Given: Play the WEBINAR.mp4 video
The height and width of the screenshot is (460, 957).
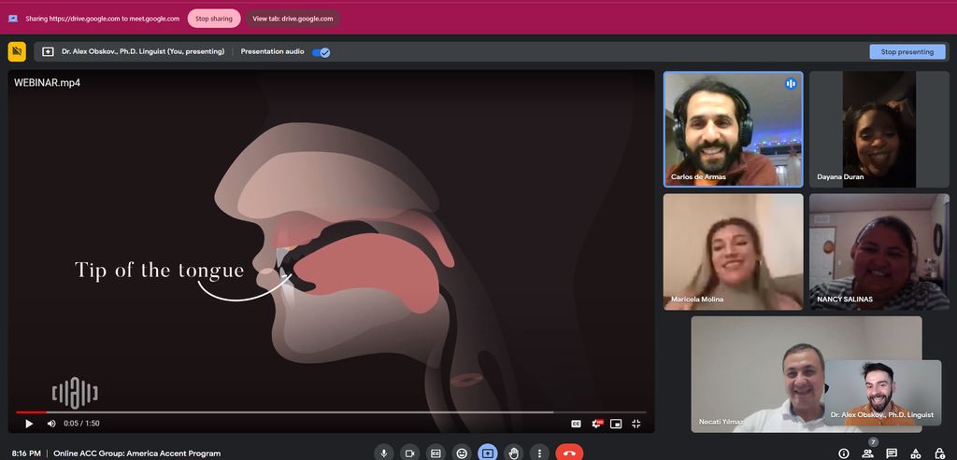Looking at the screenshot, I should click(x=29, y=424).
